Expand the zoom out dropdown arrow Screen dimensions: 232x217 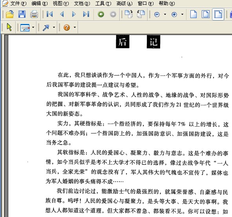[x=165, y=15]
